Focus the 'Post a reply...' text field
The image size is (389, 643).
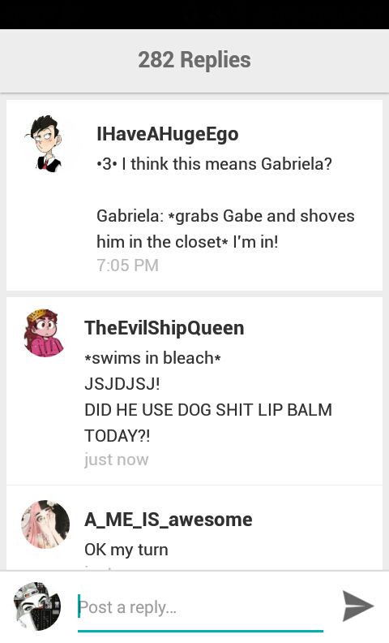tap(201, 608)
